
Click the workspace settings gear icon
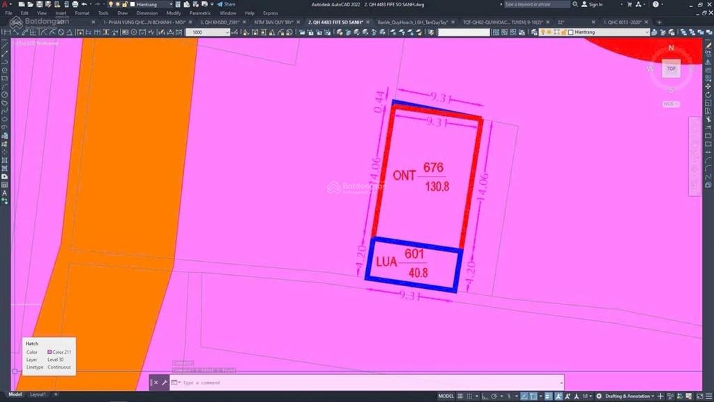click(599, 396)
